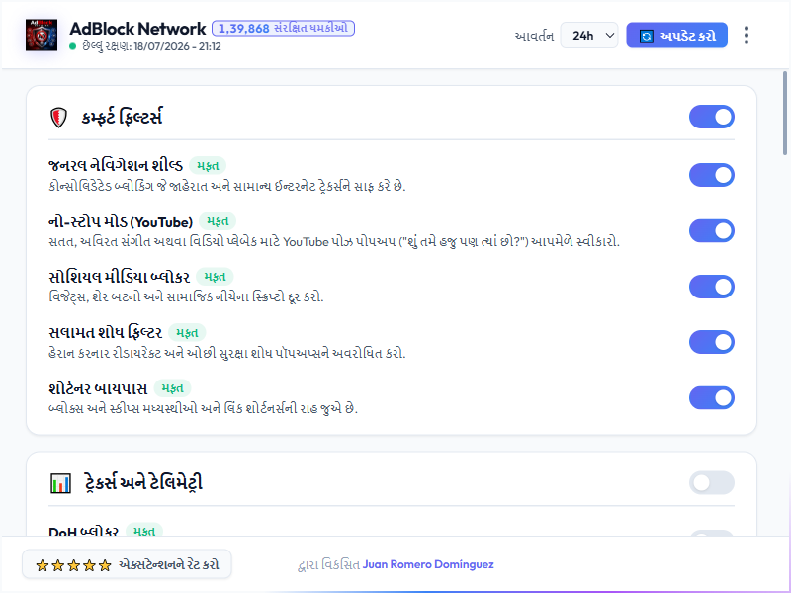Click the આવર્તન label

point(534,36)
